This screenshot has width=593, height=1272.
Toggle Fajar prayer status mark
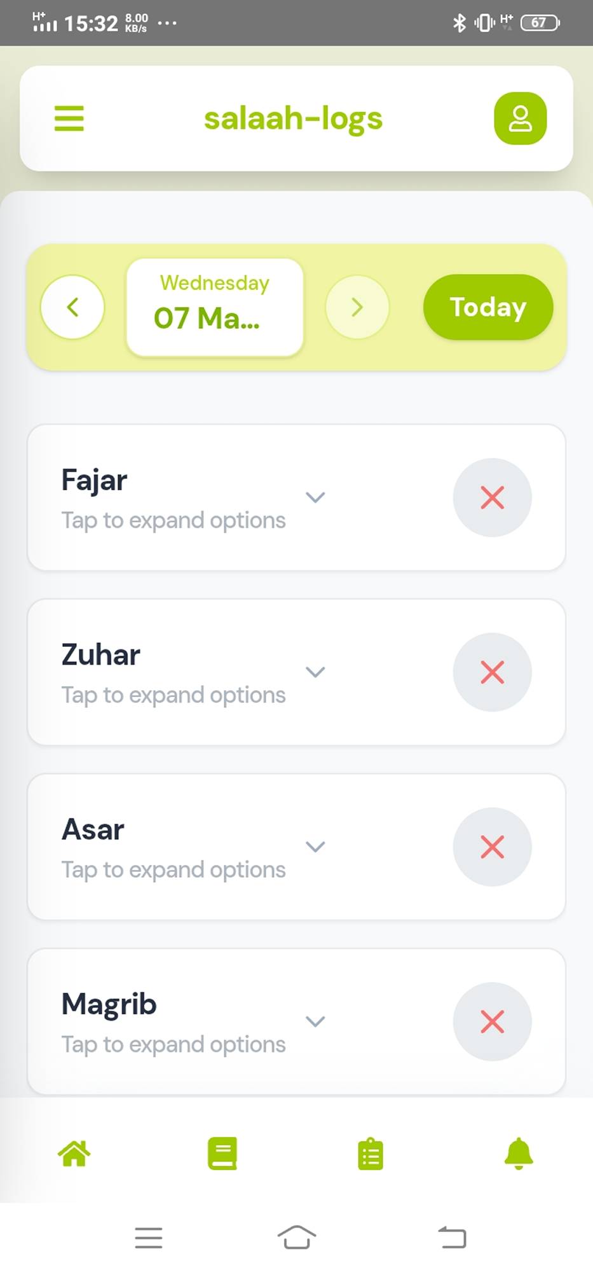492,497
